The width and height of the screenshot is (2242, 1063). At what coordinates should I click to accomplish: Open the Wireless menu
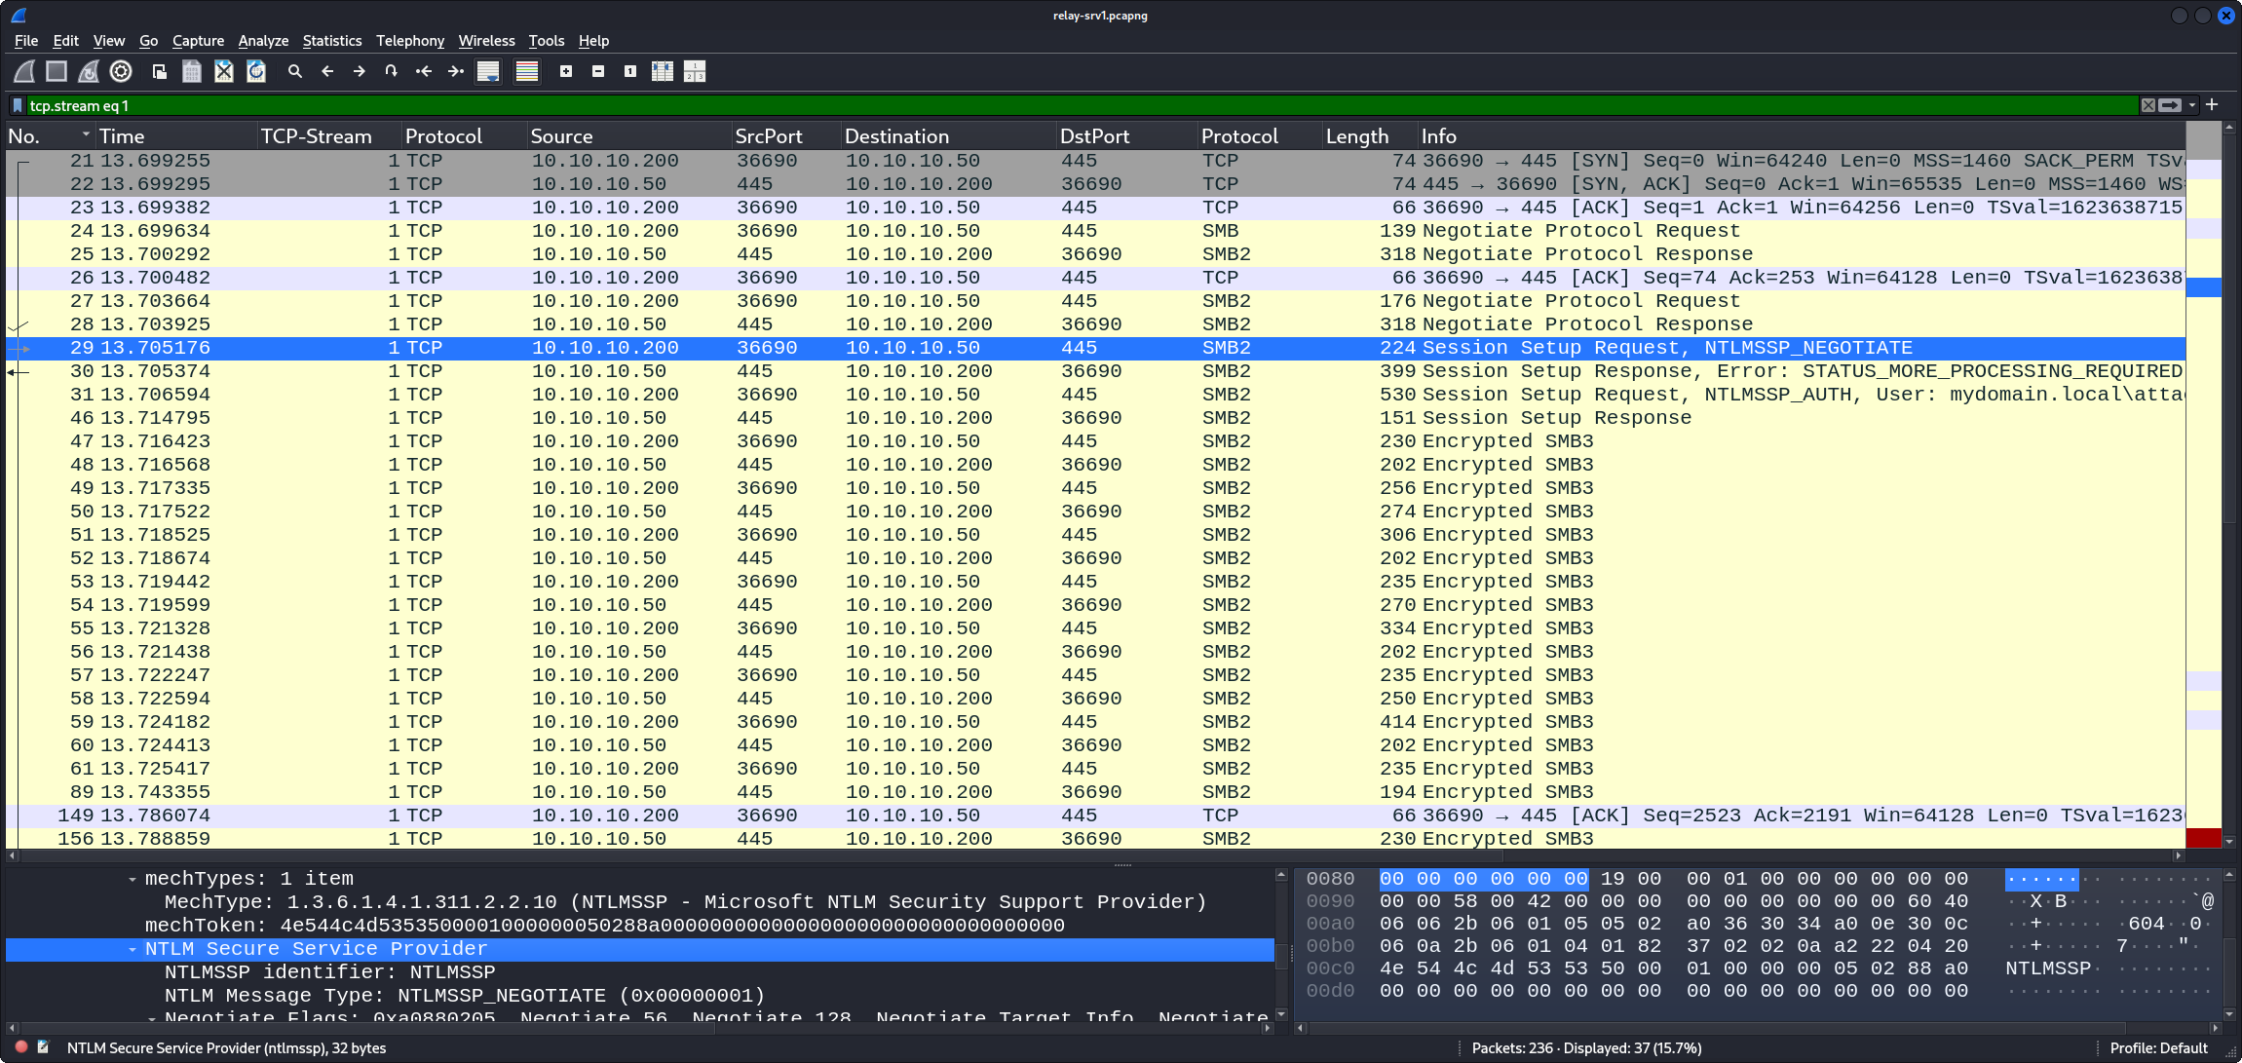point(486,40)
